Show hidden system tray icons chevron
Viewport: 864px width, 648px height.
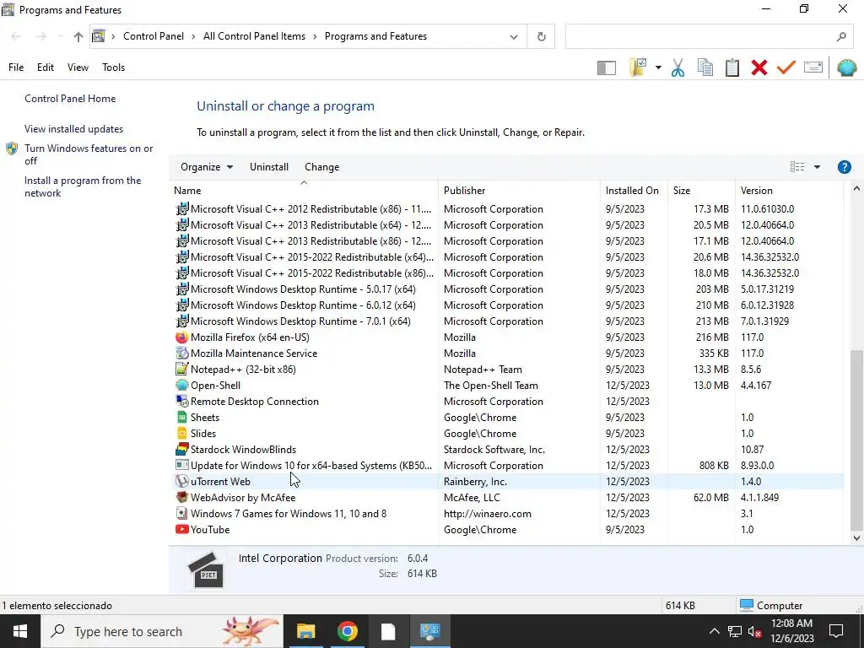coord(714,631)
